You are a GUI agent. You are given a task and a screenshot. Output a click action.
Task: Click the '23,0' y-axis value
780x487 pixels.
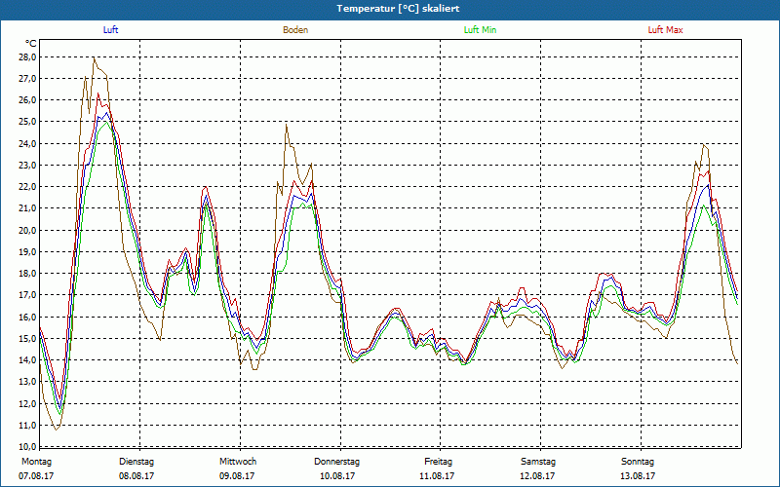coord(28,165)
